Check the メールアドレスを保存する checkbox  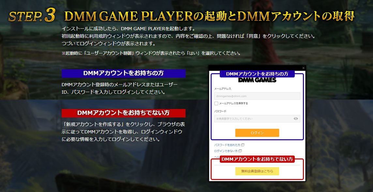[x=216, y=103]
